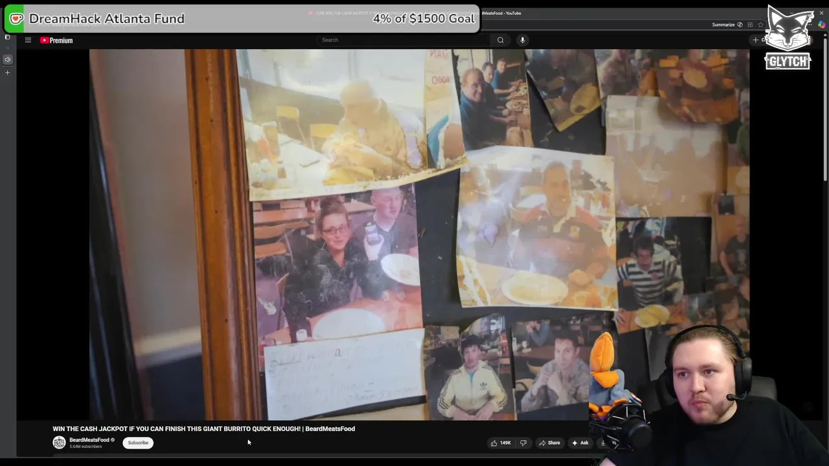Open the BeardMeatsFood channel name link
Viewport: 829px width, 466px height.
pos(89,440)
